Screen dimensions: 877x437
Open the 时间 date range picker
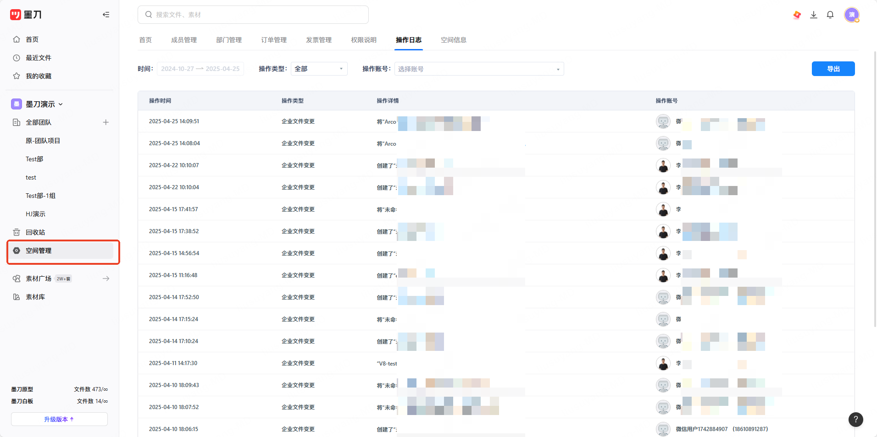coord(200,69)
